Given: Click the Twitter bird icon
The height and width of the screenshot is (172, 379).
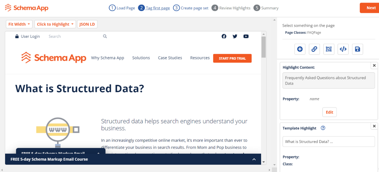Looking at the screenshot, I should point(235,36).
